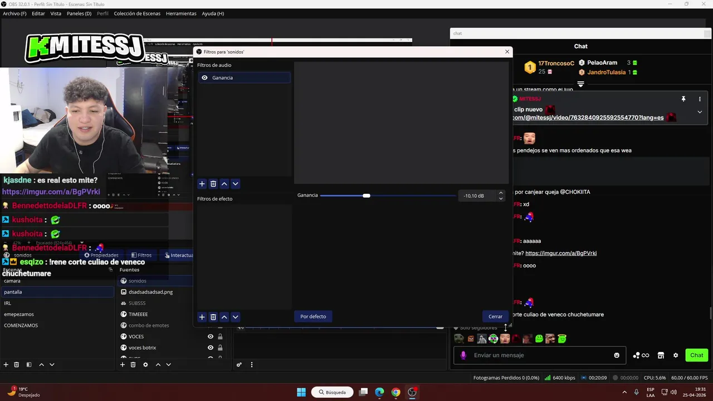The height and width of the screenshot is (401, 713).
Task: Move source down in Fuentes
Action: [x=168, y=365]
